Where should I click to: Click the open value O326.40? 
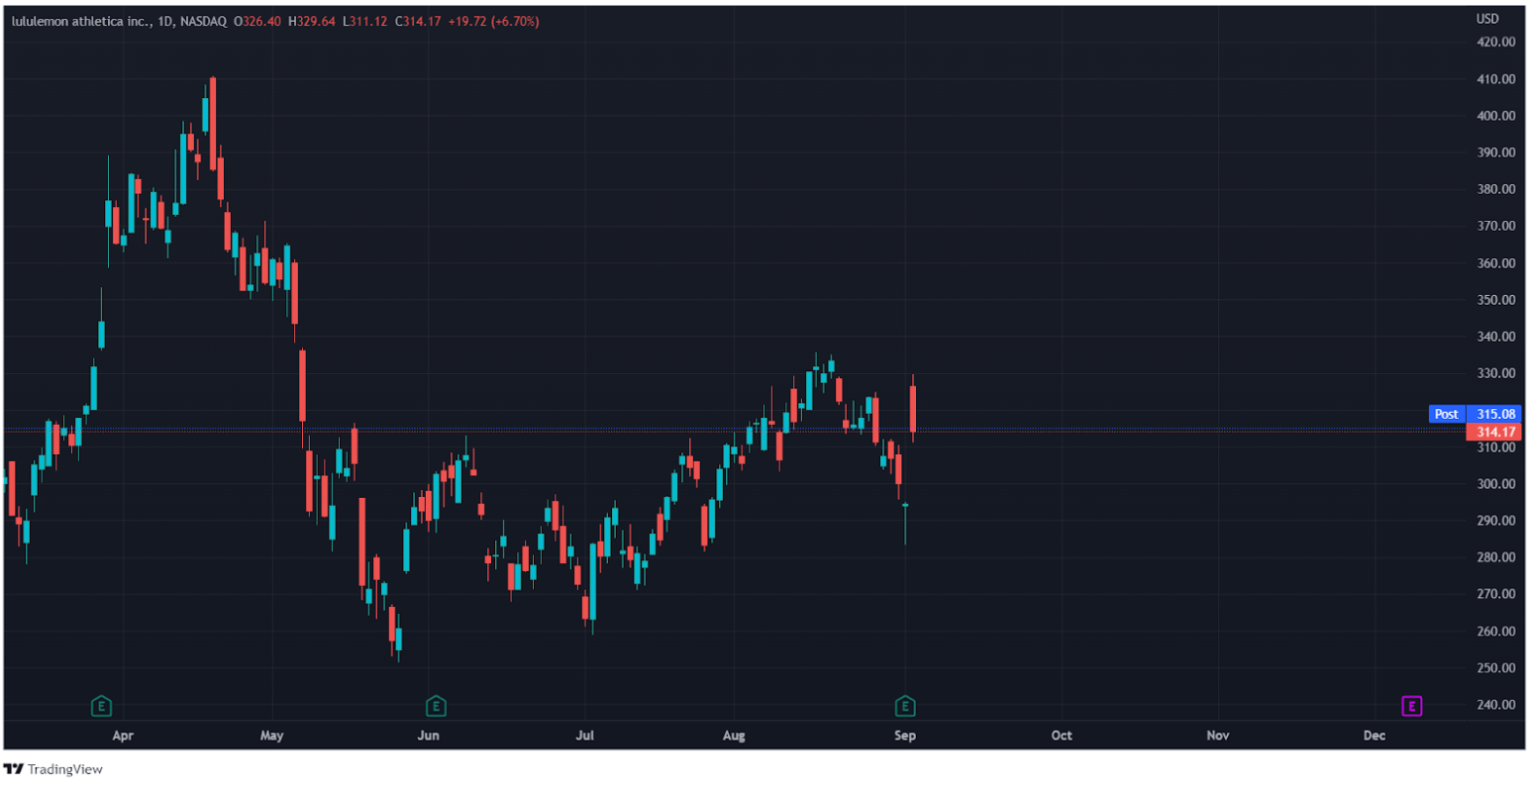(256, 21)
